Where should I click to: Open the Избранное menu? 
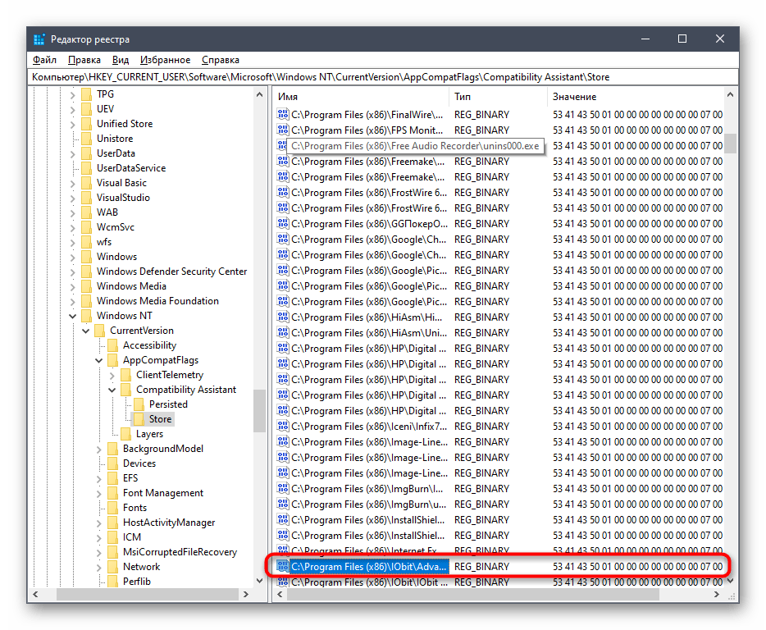[x=165, y=60]
